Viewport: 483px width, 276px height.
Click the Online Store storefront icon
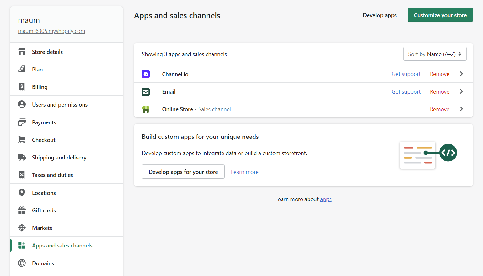[146, 109]
